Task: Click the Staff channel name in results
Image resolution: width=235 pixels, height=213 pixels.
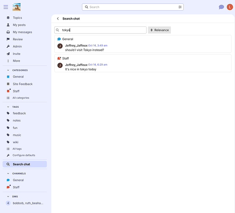Action: click(x=65, y=58)
